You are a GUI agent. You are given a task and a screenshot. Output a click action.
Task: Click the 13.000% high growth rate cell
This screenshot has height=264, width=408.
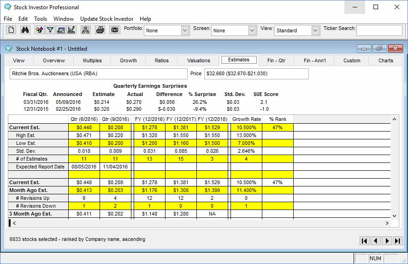246,135
